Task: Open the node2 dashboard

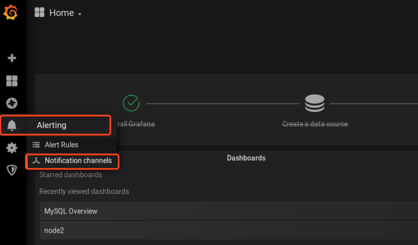Action: [54, 230]
